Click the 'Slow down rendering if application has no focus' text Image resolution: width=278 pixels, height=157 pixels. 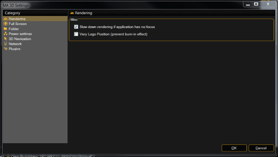(117, 27)
